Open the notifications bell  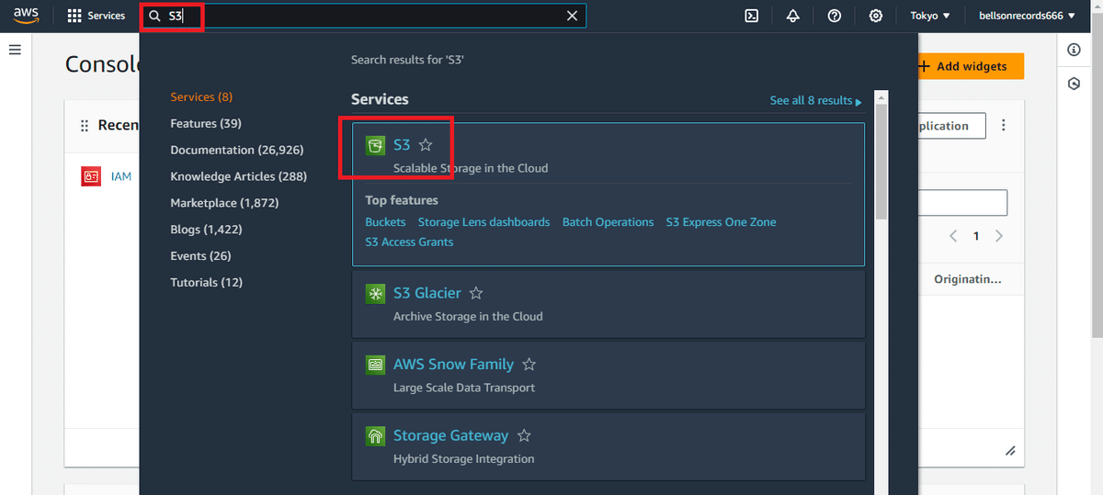[x=792, y=16]
